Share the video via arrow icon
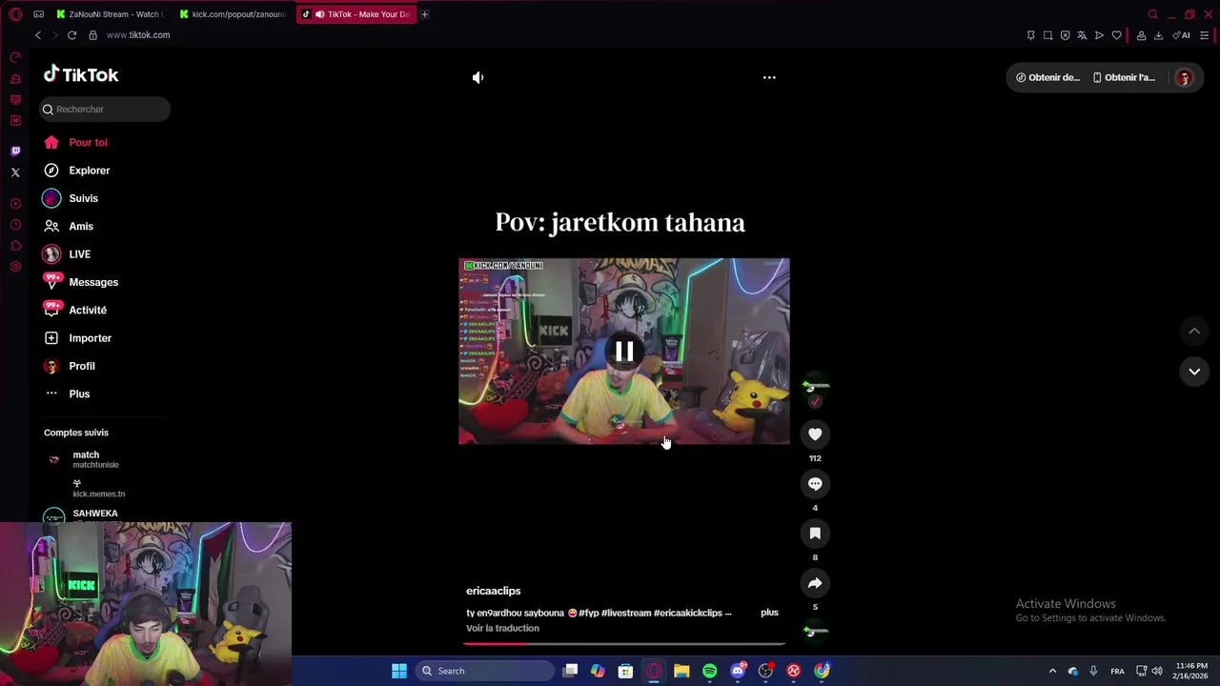The width and height of the screenshot is (1220, 686). click(815, 583)
